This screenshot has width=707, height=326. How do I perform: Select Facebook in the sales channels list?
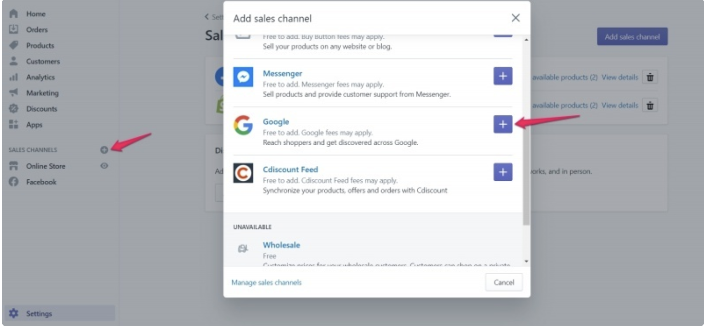pos(41,182)
